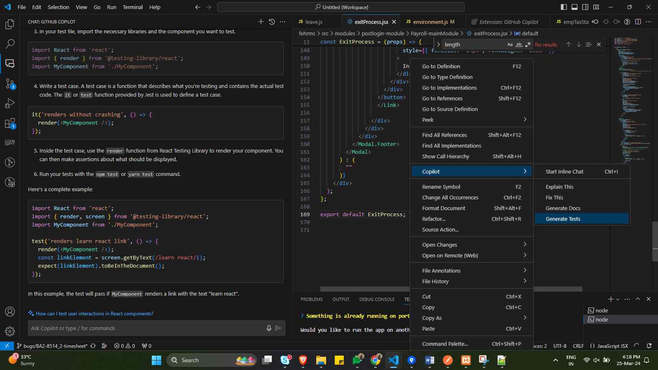Choose Rename Symbol from context menu
Viewport: 658px width, 370px height.
pyautogui.click(x=472, y=187)
